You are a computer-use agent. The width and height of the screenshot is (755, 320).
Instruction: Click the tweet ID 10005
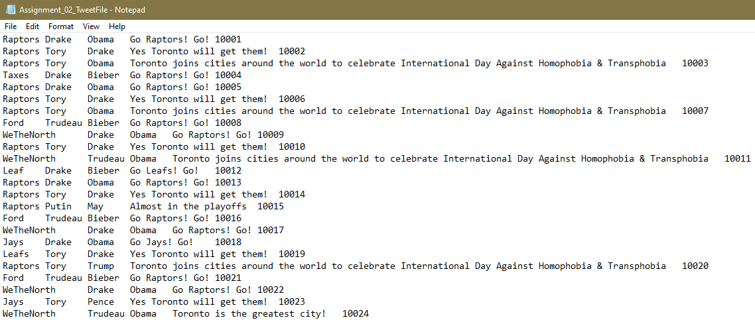coord(228,87)
